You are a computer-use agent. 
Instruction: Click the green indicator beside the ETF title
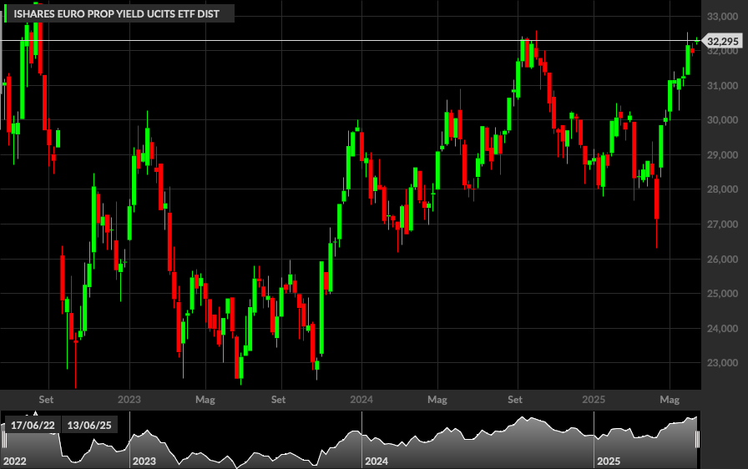[x=5, y=14]
